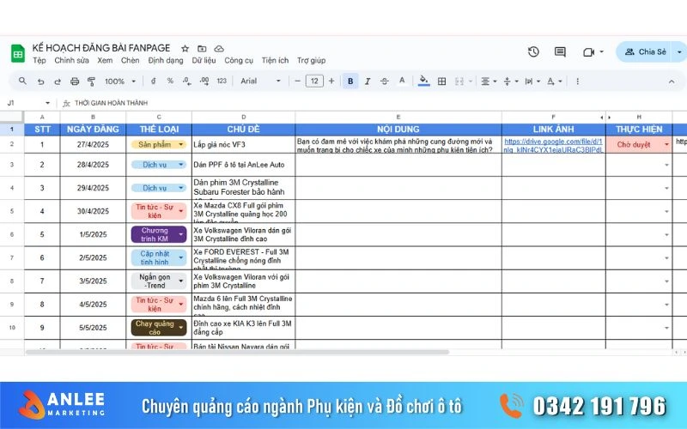Select the cell Lắp giá nóc VF3
The image size is (687, 429).
coord(243,144)
